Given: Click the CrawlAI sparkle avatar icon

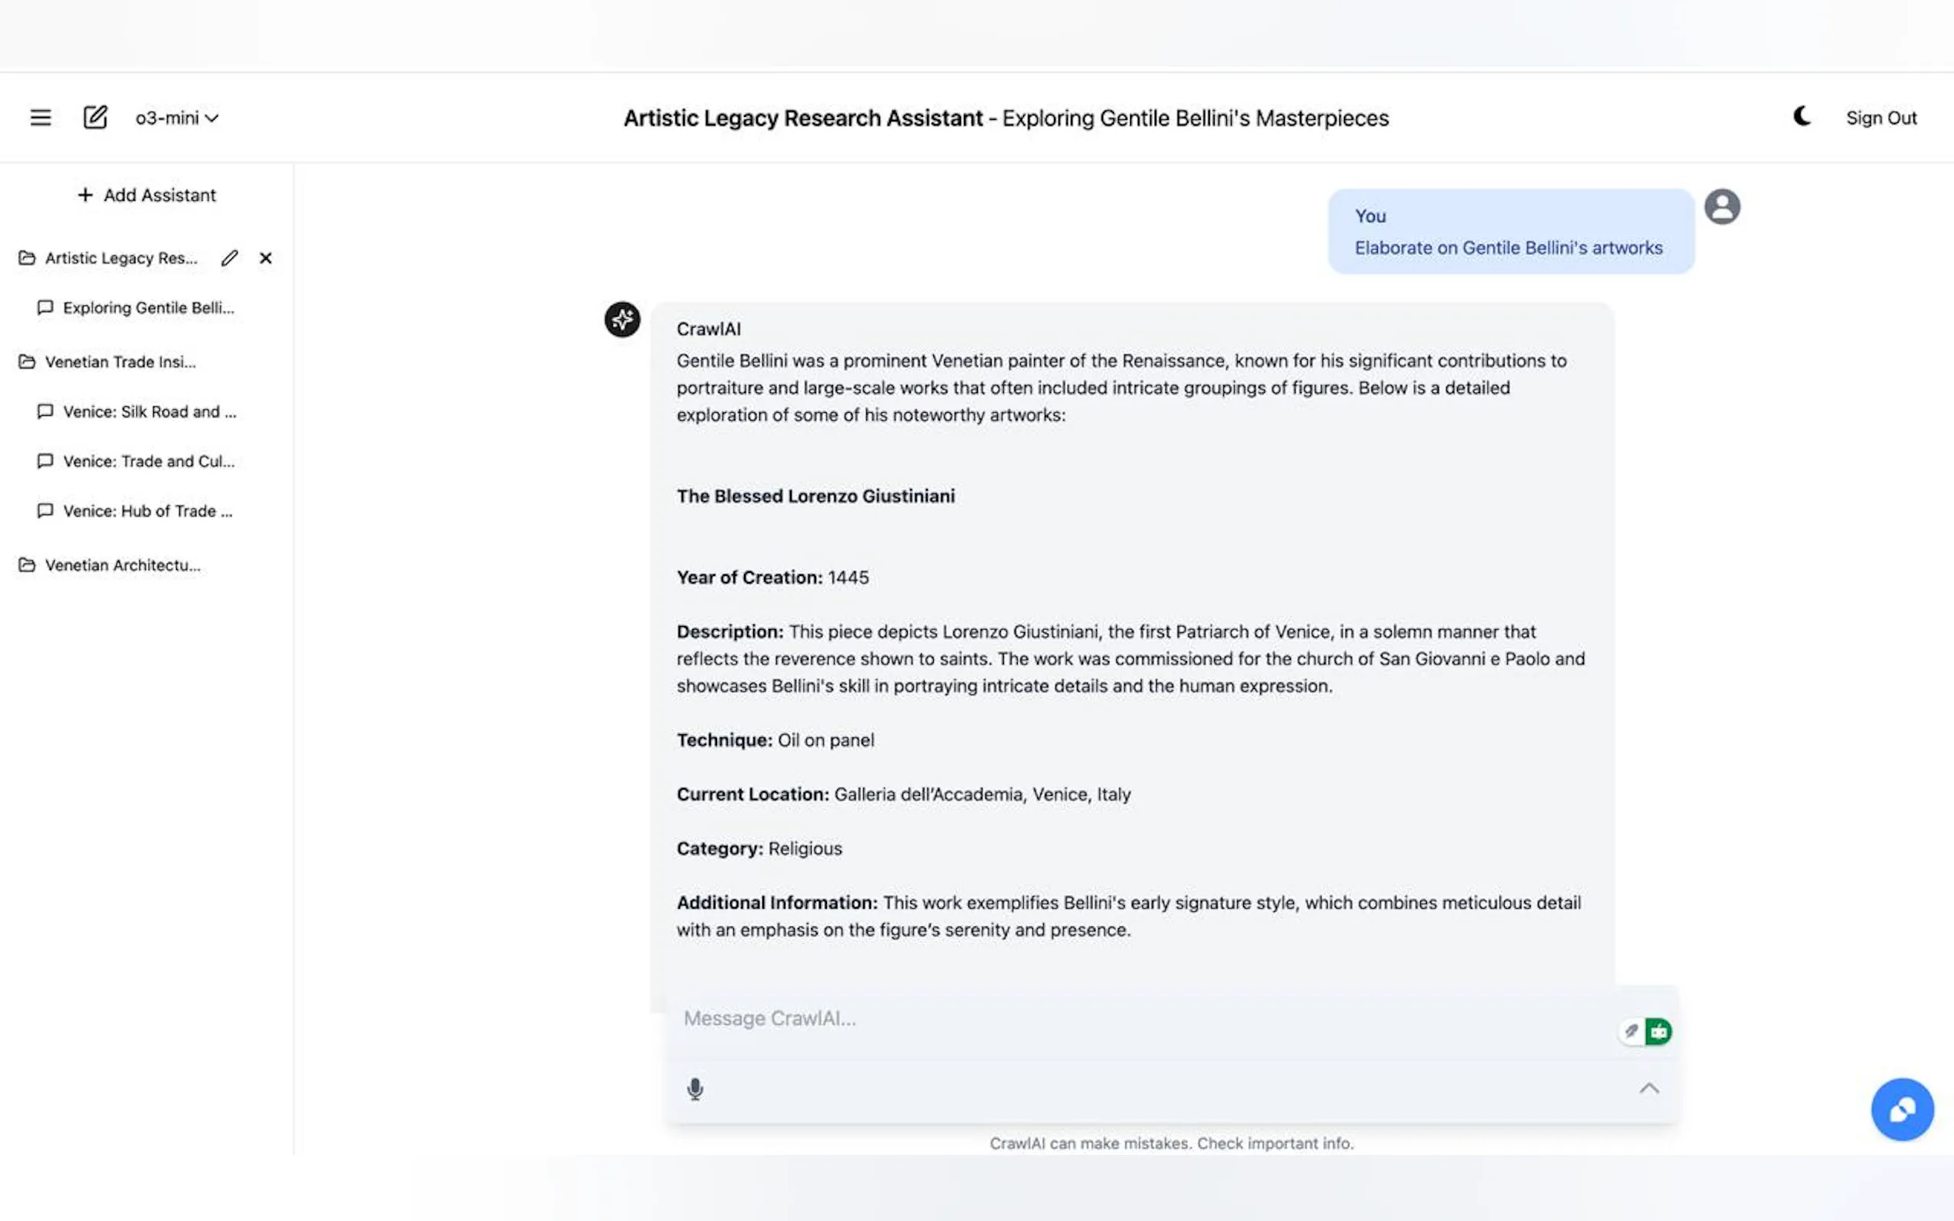Looking at the screenshot, I should 622,320.
